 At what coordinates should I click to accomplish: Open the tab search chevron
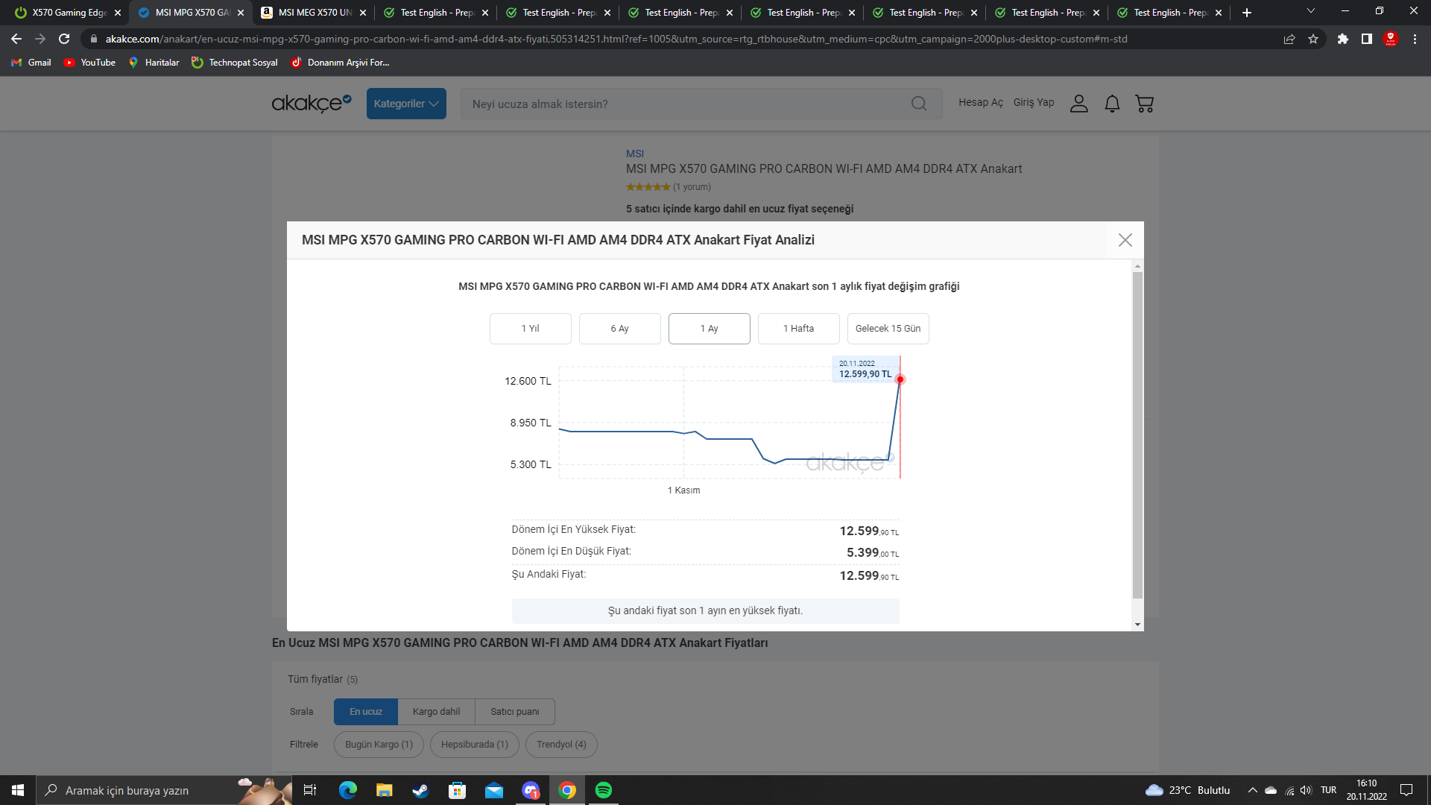[x=1310, y=12]
